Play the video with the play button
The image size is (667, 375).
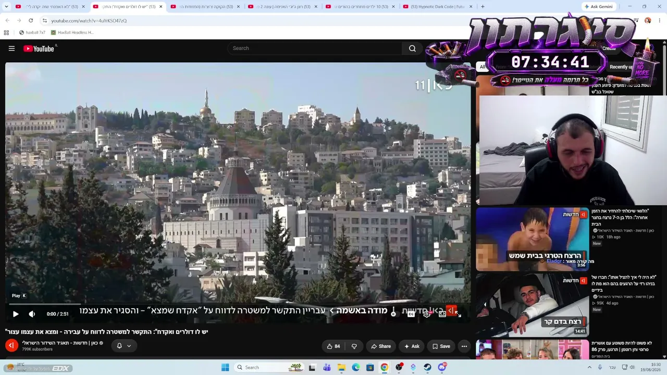pyautogui.click(x=16, y=314)
